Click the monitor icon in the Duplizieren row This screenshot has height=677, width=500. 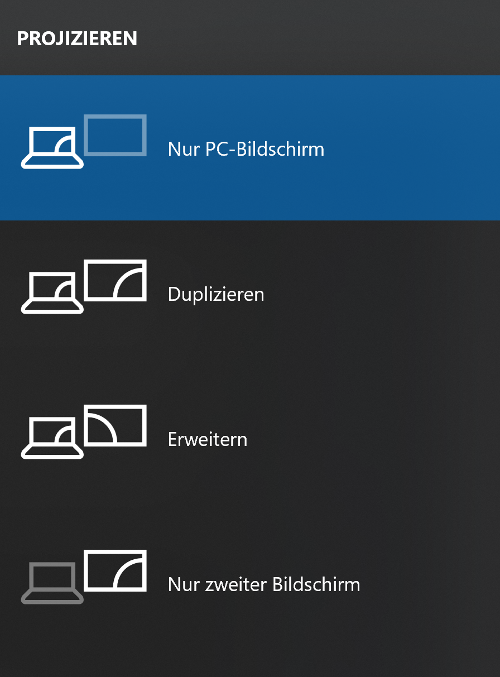pos(115,280)
